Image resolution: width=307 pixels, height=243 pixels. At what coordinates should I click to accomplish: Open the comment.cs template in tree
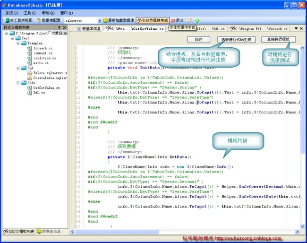[x=43, y=53]
